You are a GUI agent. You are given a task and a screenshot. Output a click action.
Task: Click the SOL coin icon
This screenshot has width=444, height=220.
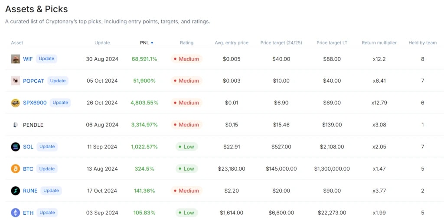tap(16, 147)
